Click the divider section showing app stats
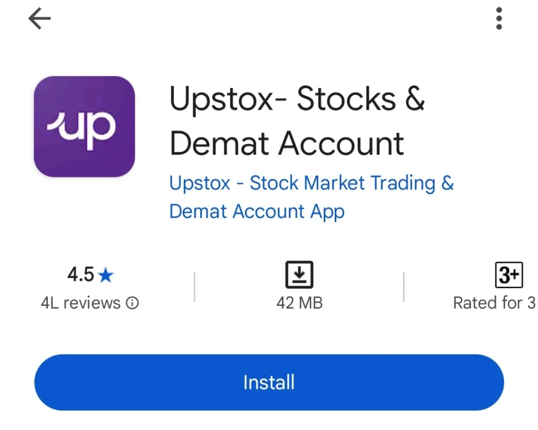 (269, 286)
